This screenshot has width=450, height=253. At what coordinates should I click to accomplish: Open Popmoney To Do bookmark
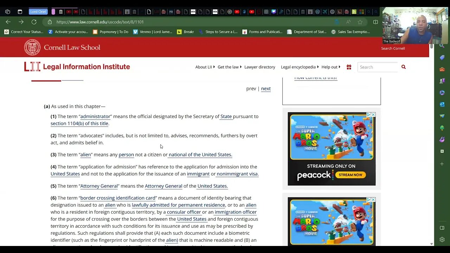(x=111, y=32)
